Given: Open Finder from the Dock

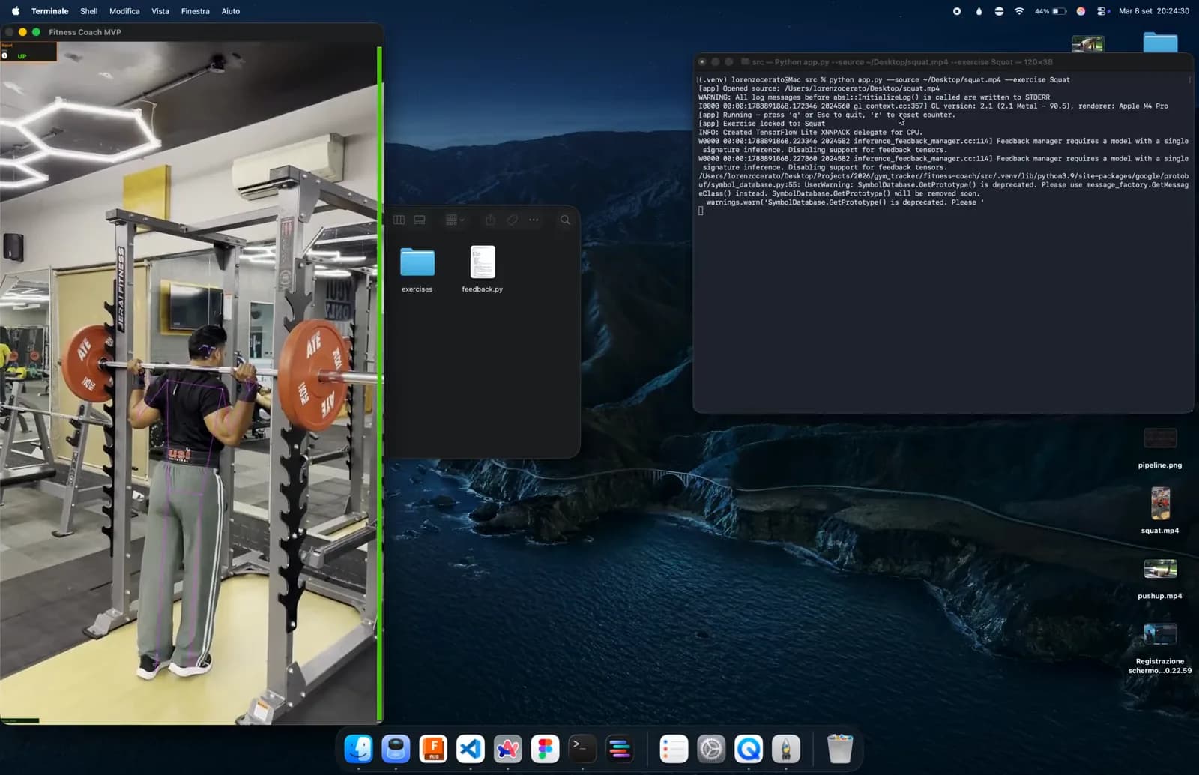Looking at the screenshot, I should (x=359, y=748).
